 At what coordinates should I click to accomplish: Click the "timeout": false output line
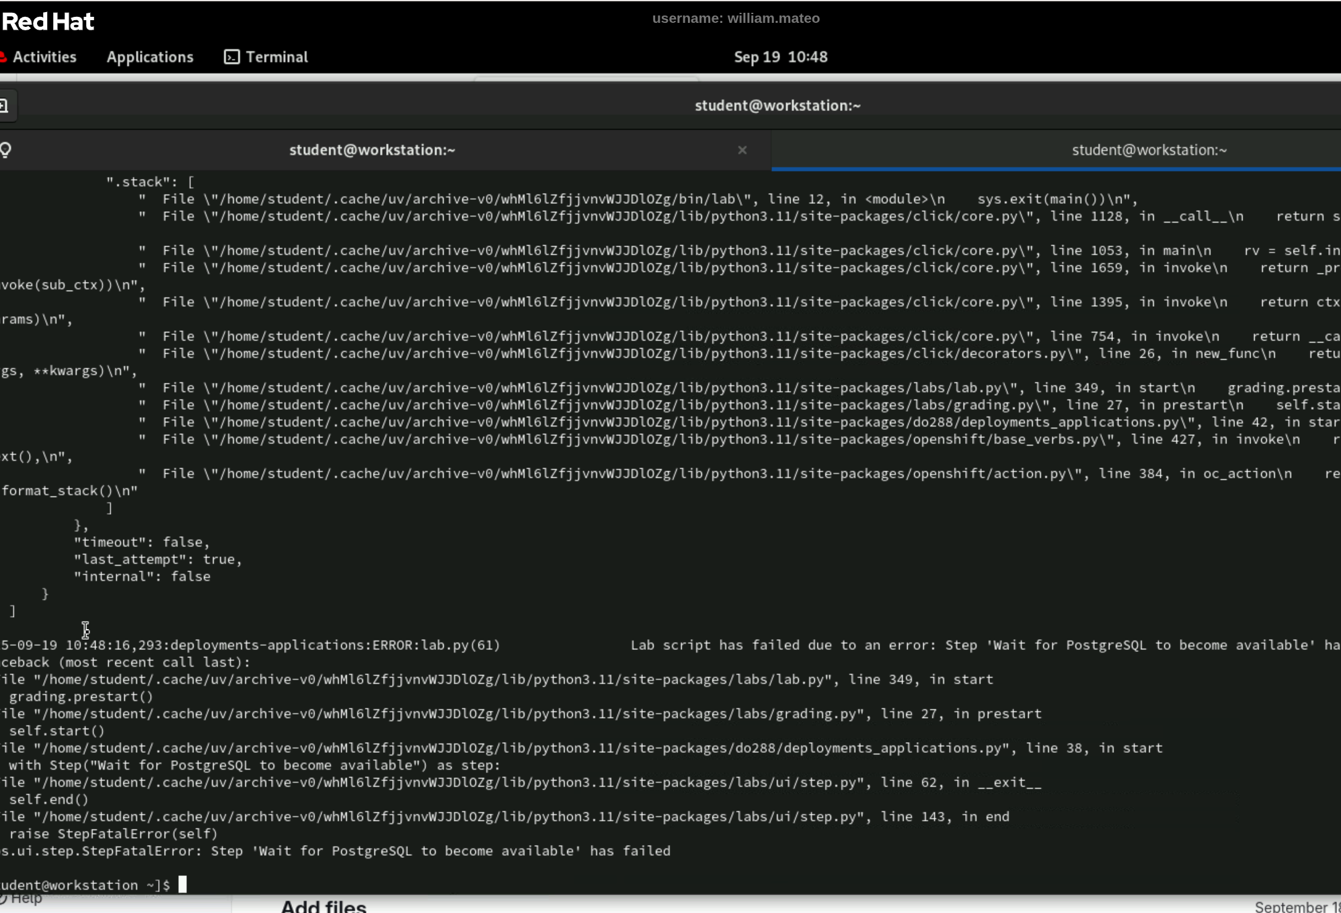(x=142, y=542)
